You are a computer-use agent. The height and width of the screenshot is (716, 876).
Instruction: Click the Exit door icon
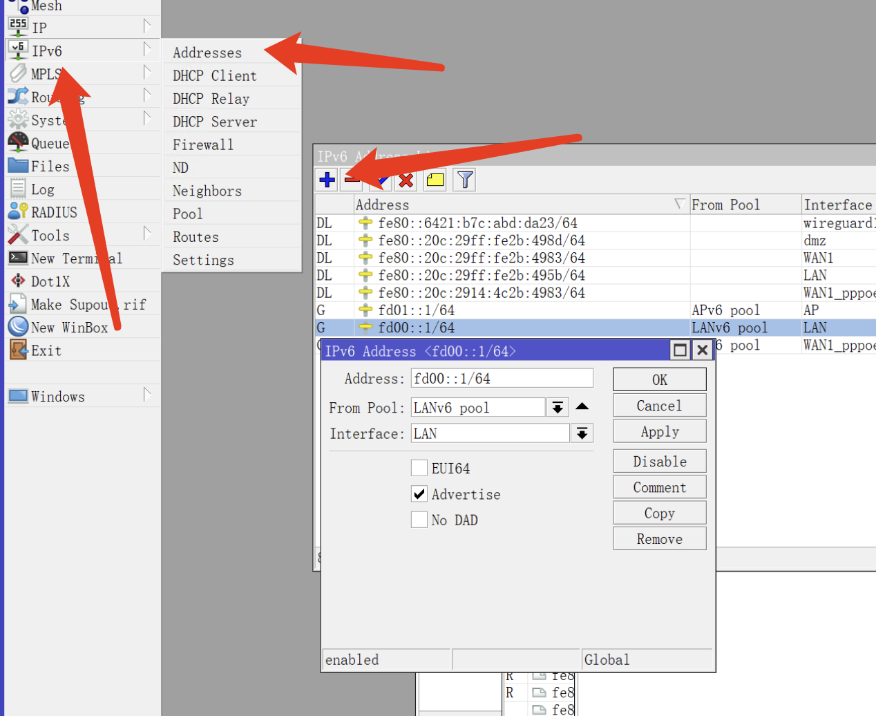18,350
